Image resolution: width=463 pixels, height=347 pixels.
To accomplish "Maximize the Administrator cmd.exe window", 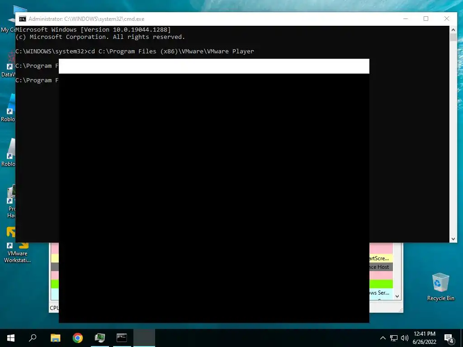I will [x=426, y=19].
